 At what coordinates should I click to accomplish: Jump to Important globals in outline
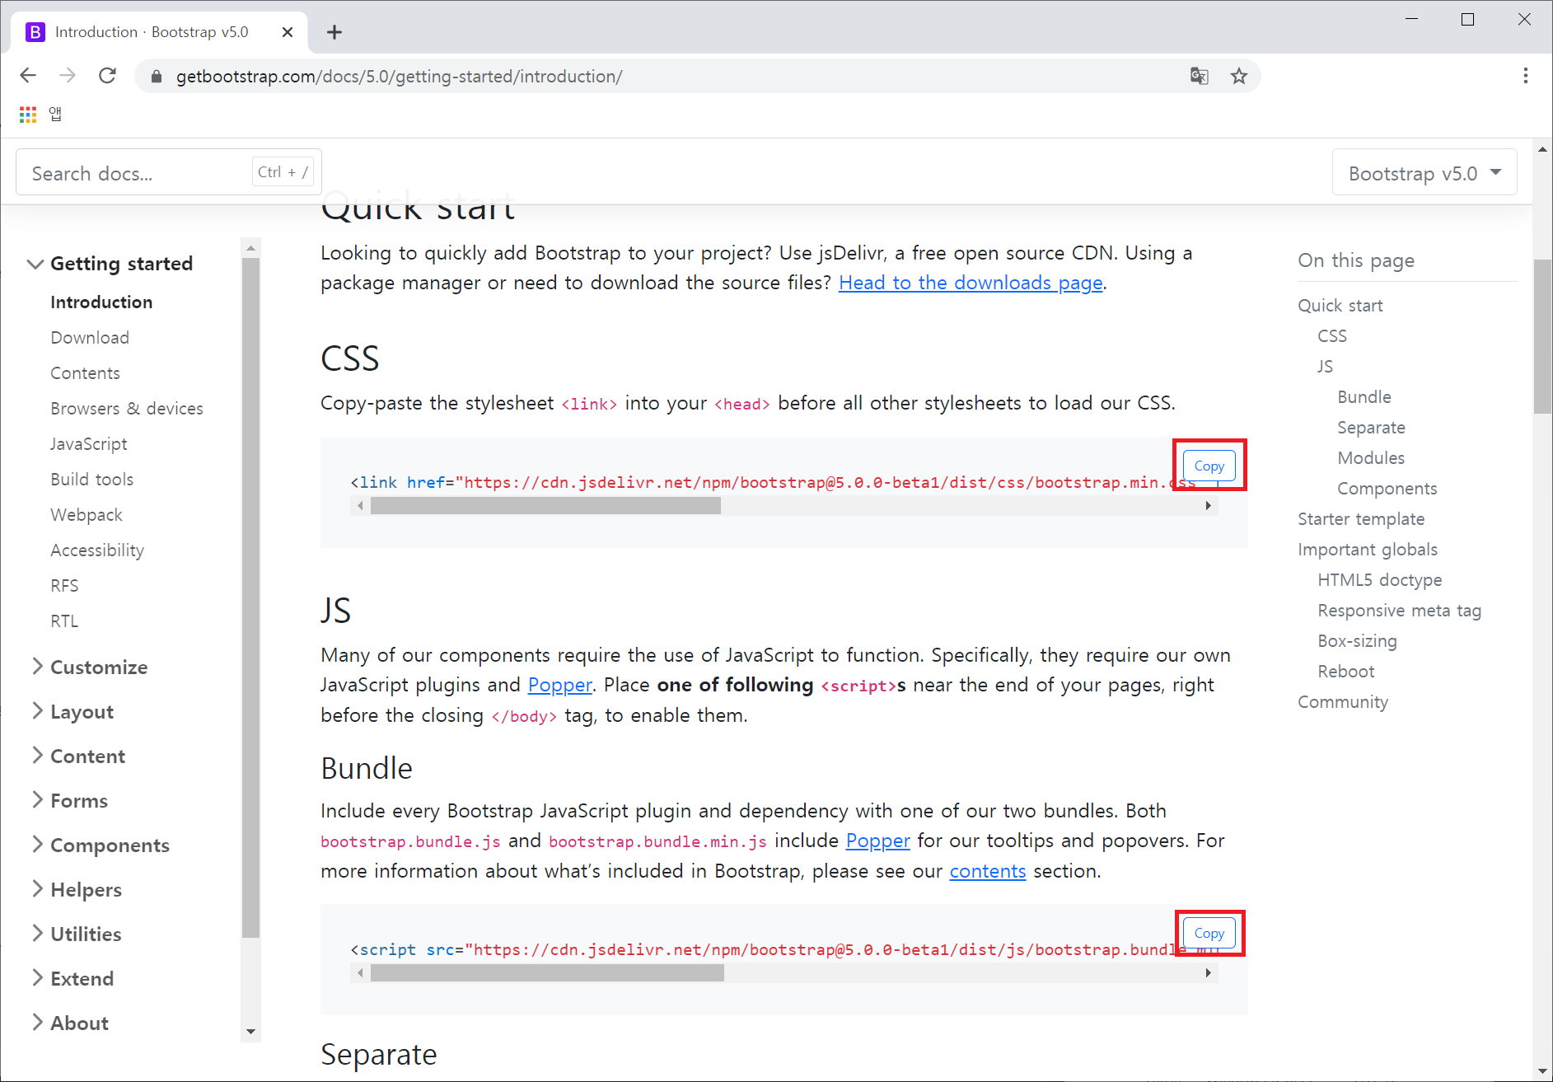coord(1368,550)
